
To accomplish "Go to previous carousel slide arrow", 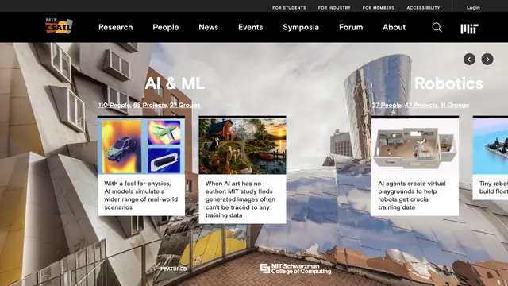I will coord(469,60).
